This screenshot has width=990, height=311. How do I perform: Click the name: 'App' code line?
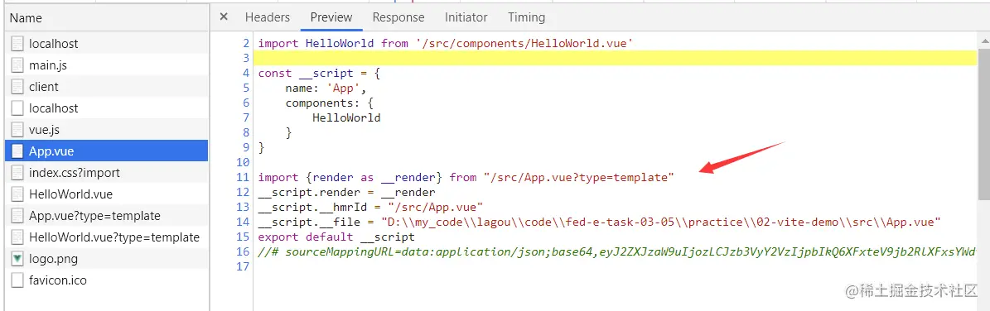[326, 88]
